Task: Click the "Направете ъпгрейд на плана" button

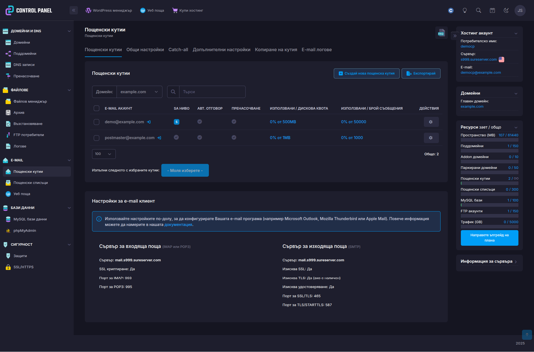Action: coord(489,238)
